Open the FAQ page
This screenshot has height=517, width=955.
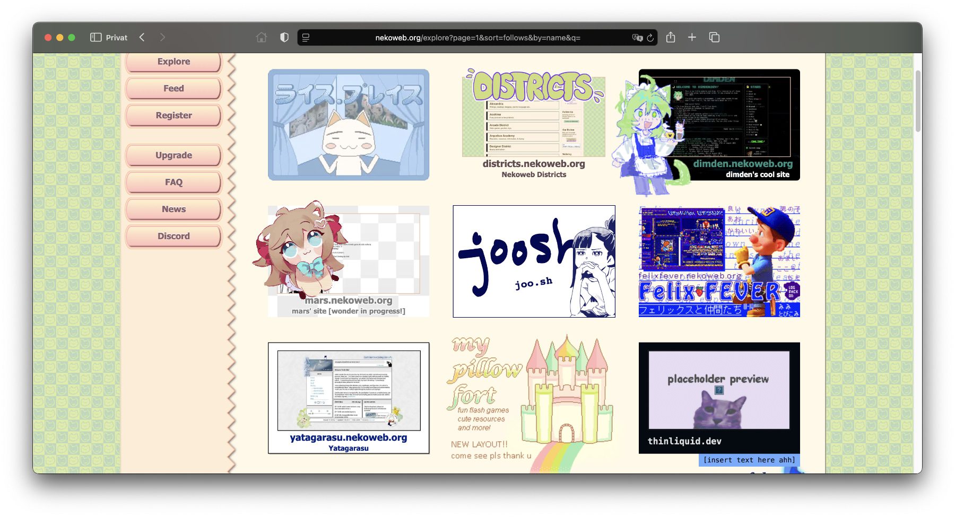tap(173, 182)
